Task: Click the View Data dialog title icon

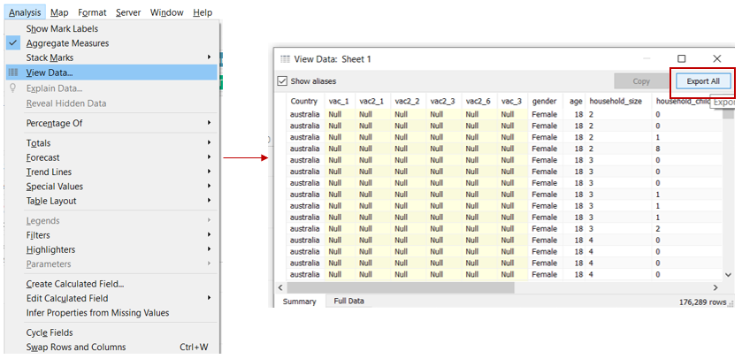Action: tap(285, 58)
